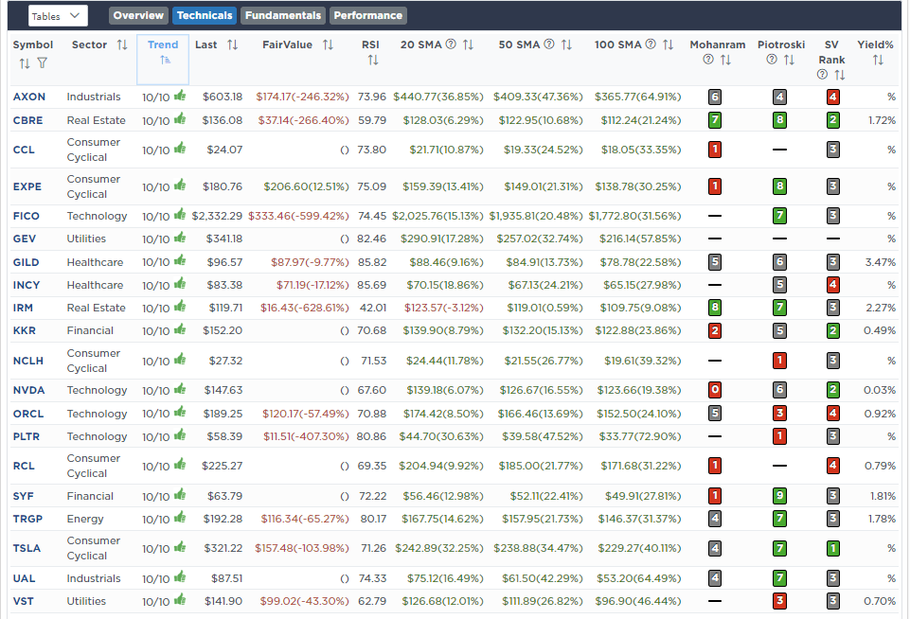Switch to the Overview tab
The height and width of the screenshot is (619, 910).
pos(138,16)
